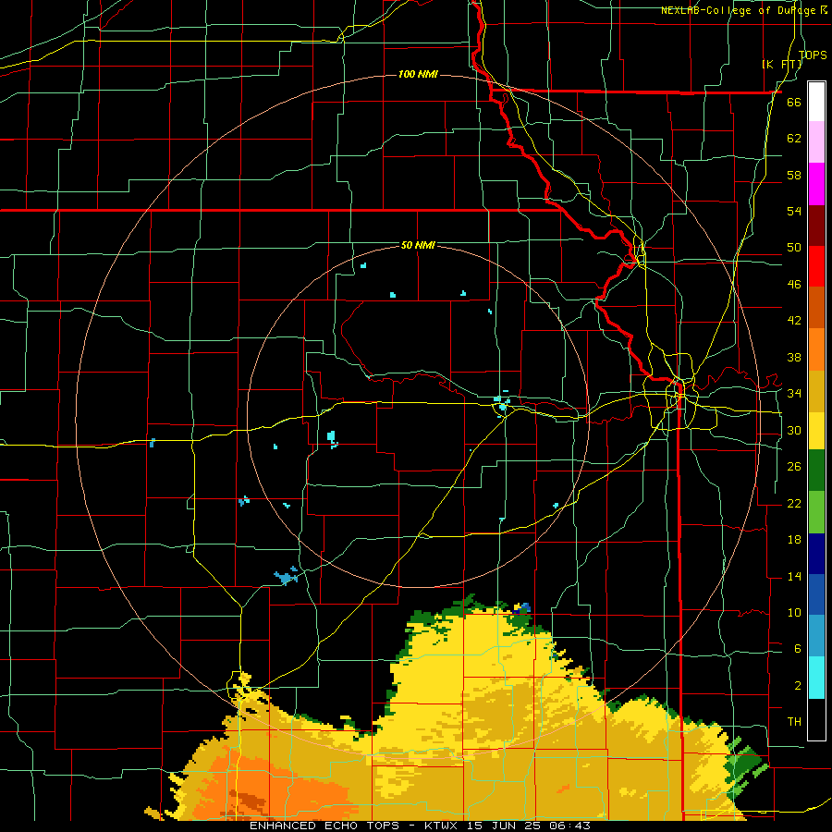Click the '46' legend scale number
The width and height of the screenshot is (832, 832).
point(794,284)
